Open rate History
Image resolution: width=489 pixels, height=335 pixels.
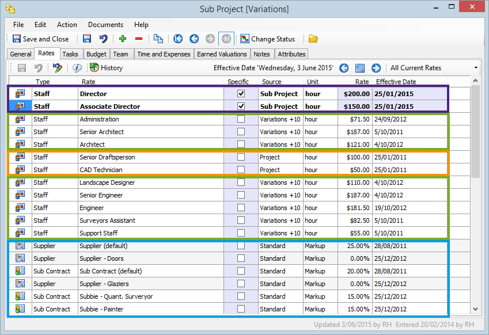107,67
